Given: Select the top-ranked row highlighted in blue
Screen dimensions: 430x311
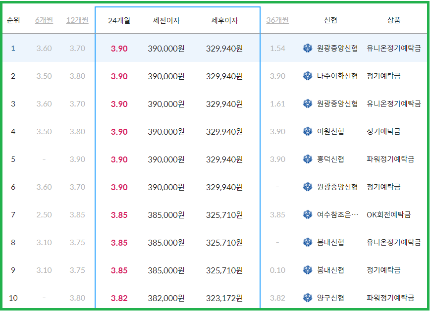Looking at the screenshot, I should 215,49.
